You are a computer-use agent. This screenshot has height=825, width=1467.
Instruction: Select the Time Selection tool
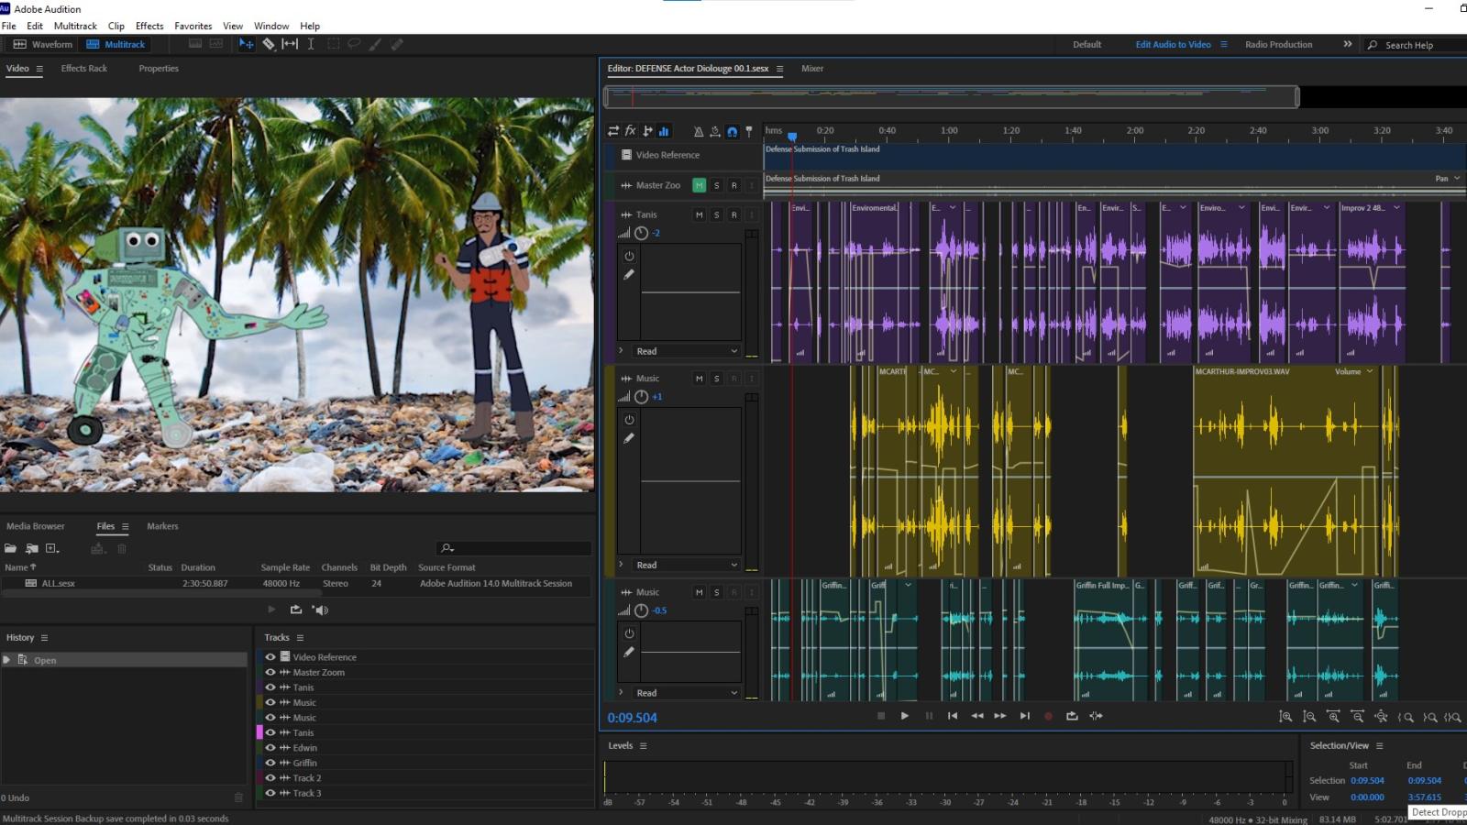(311, 44)
